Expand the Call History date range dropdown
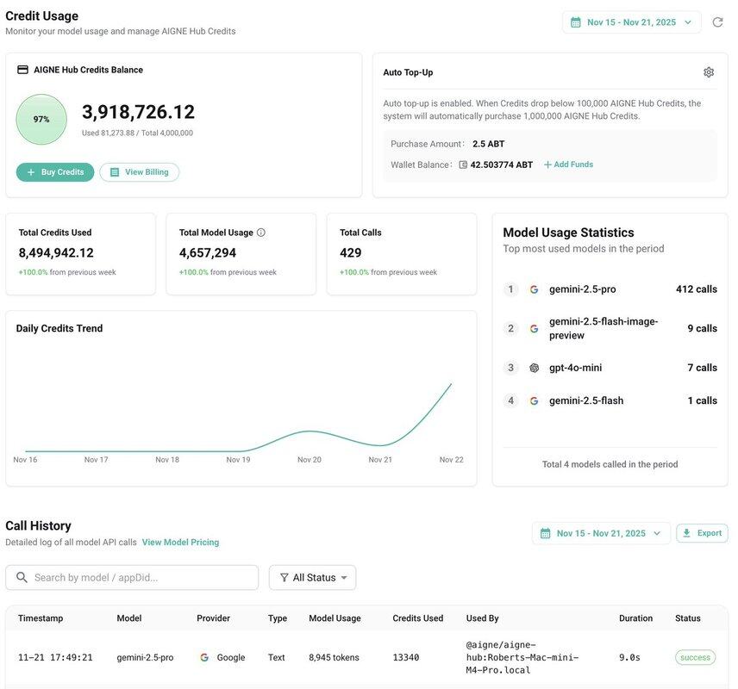Screen dimensions: 738x689 click(x=601, y=533)
